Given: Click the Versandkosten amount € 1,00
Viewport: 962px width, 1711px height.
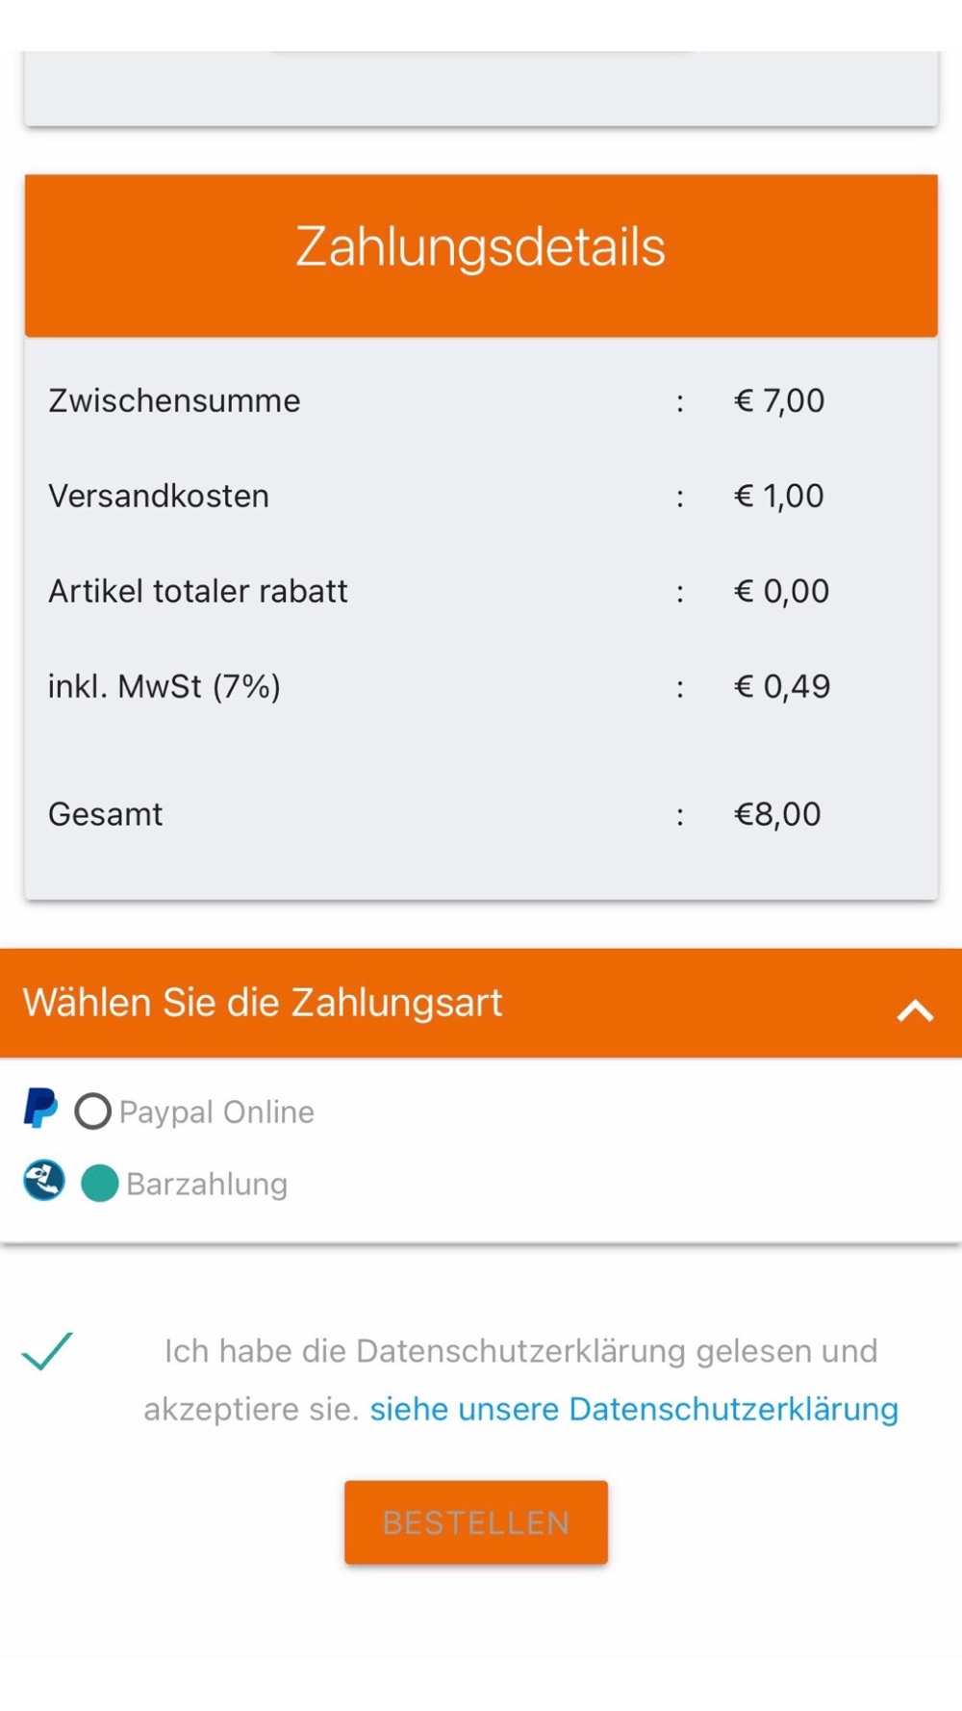Looking at the screenshot, I should pyautogui.click(x=779, y=496).
